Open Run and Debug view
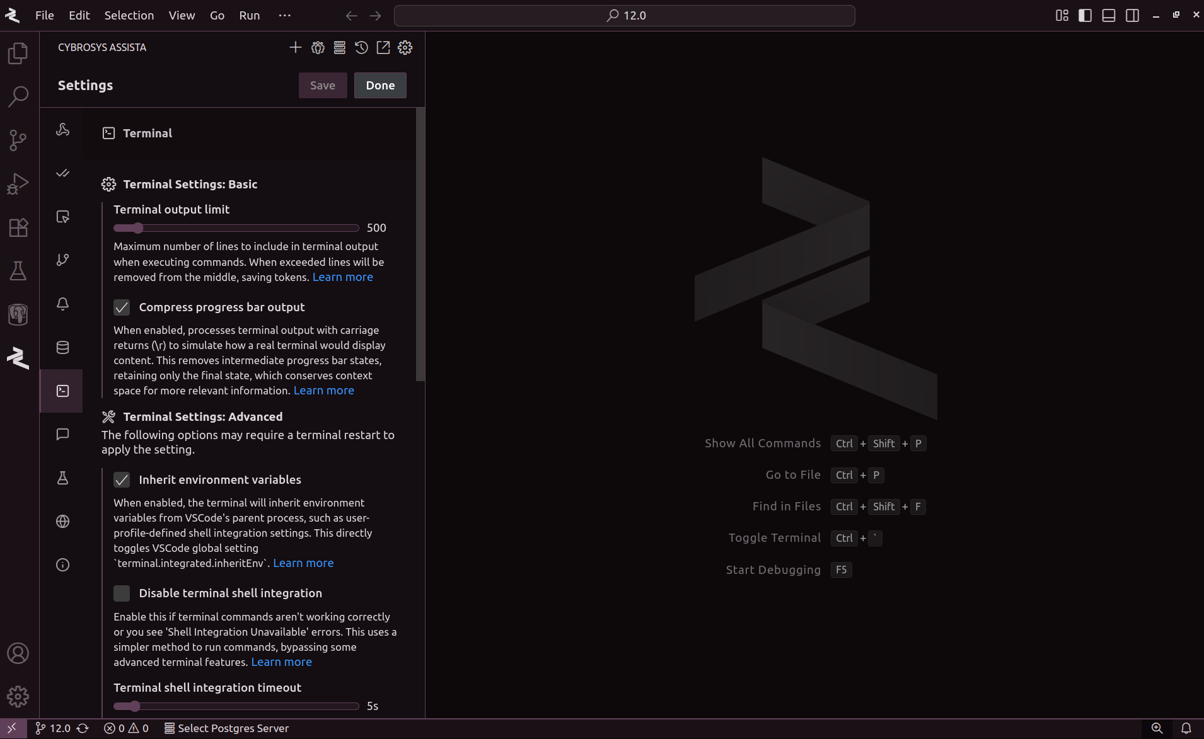The width and height of the screenshot is (1204, 739). [x=18, y=183]
